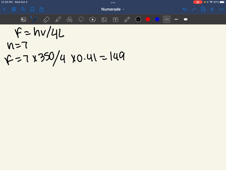This screenshot has width=226, height=170.
Task: Select the Shapes tool
Action: pos(69,19)
